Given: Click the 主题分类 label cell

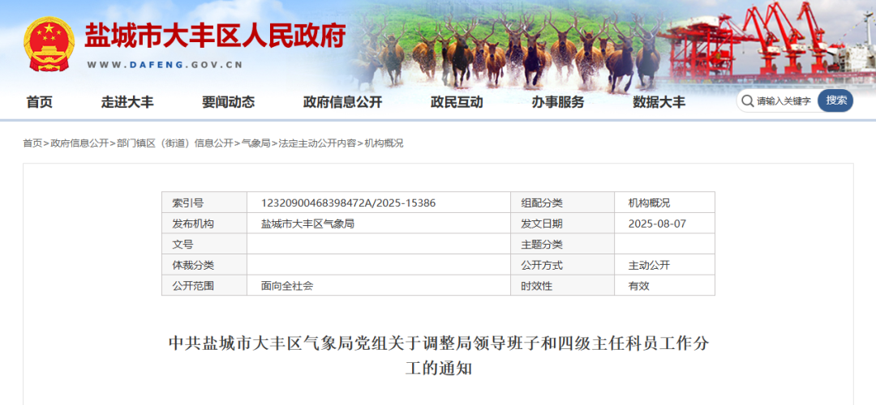Looking at the screenshot, I should [x=563, y=244].
